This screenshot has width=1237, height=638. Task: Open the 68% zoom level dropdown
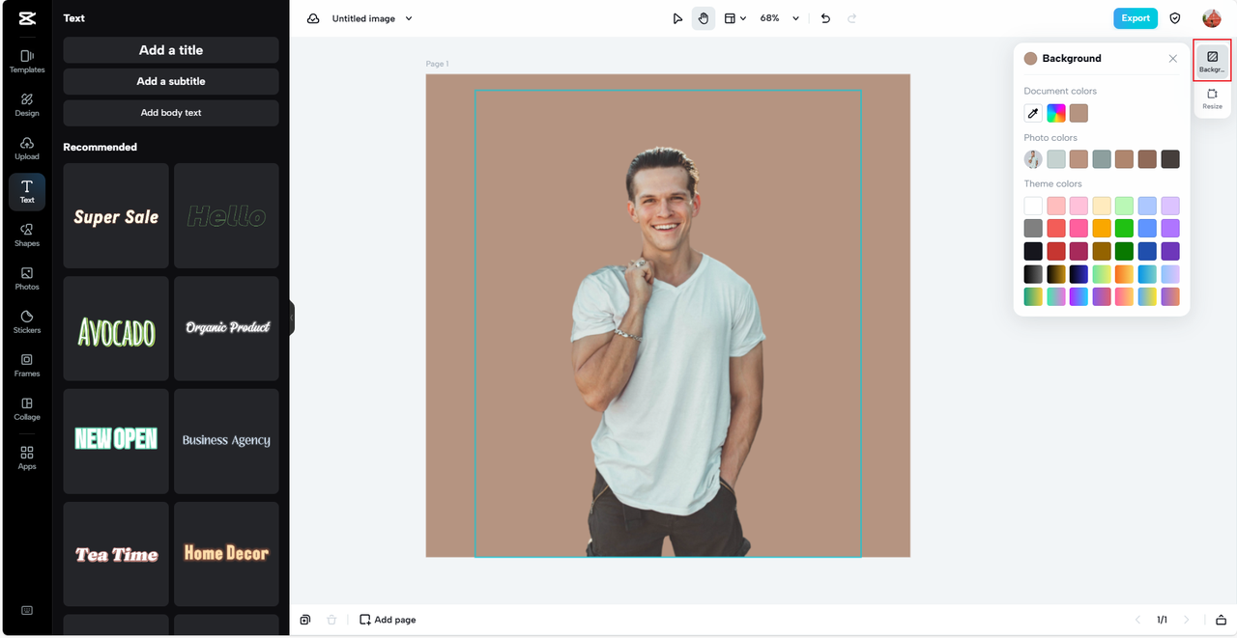pos(779,18)
